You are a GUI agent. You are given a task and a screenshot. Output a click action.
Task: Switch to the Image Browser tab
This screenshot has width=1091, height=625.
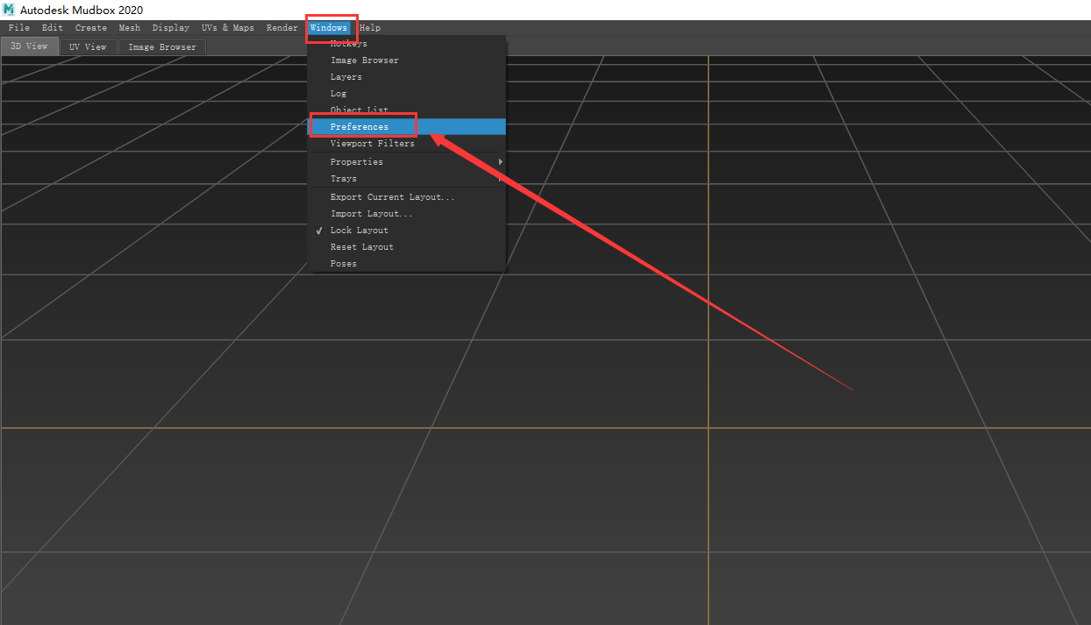click(161, 46)
